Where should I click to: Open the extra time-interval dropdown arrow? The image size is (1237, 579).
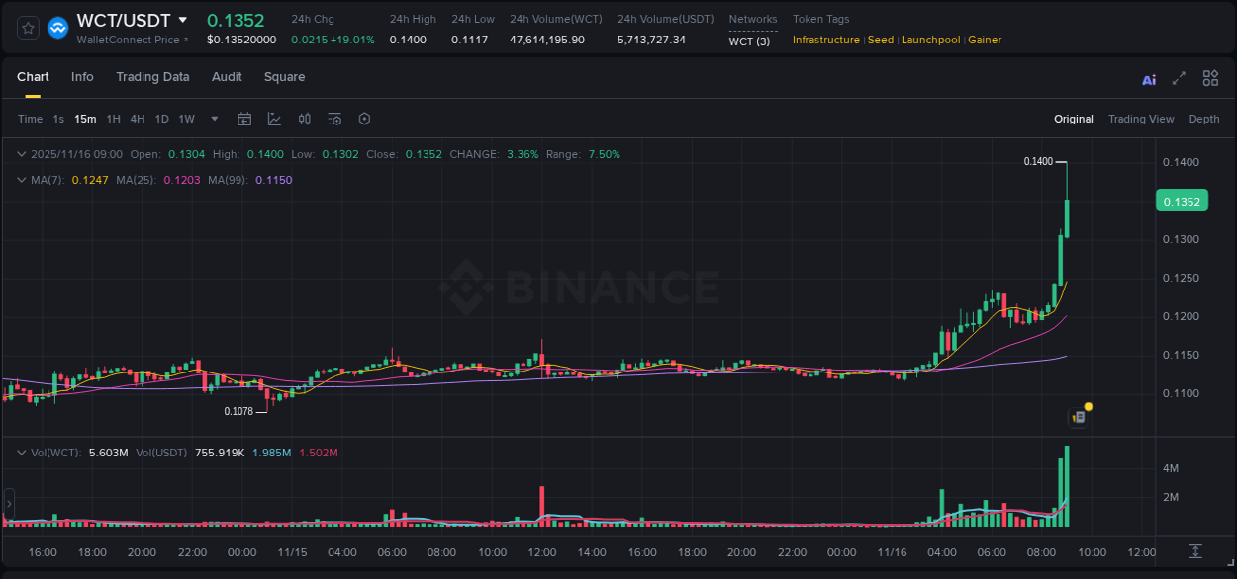[214, 119]
